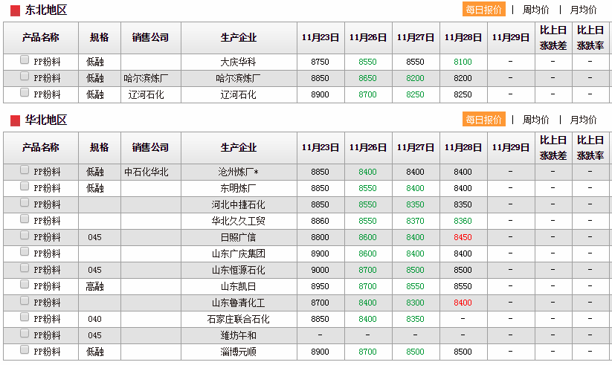Switch to 周均价 tab in 华北地区
Screen dimensions: 612x365
pos(535,120)
